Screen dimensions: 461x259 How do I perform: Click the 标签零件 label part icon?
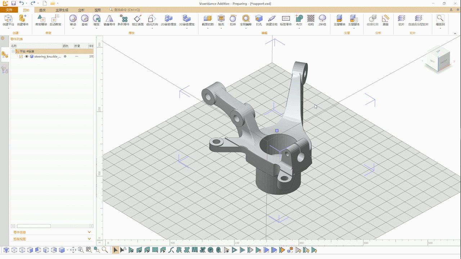286,18
